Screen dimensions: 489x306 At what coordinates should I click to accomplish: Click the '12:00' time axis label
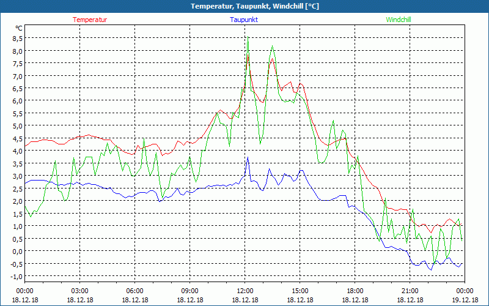click(245, 291)
